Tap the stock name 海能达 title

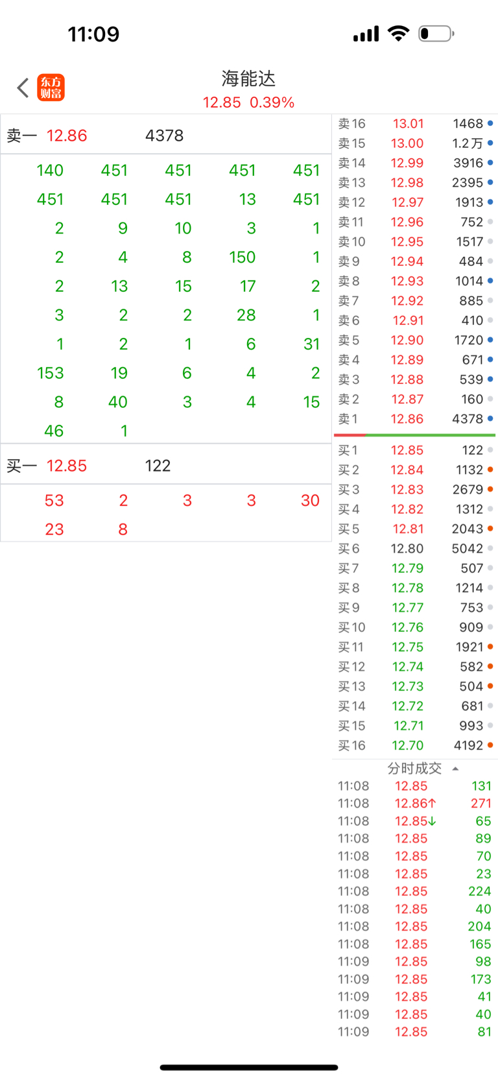tap(248, 78)
